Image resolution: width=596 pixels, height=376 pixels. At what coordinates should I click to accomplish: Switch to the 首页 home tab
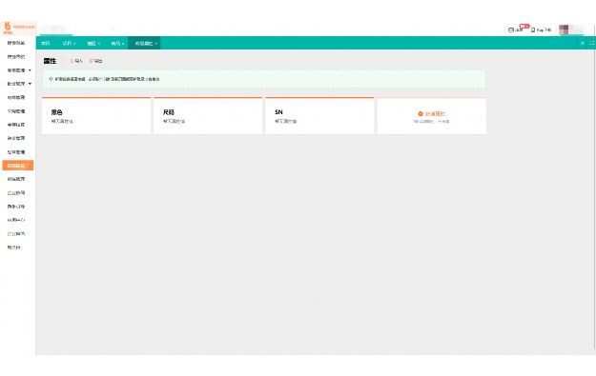point(46,44)
